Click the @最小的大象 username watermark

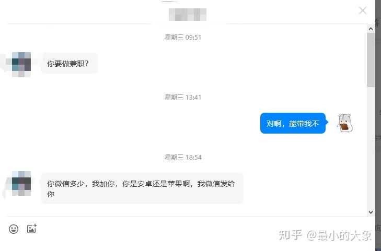[339, 235]
